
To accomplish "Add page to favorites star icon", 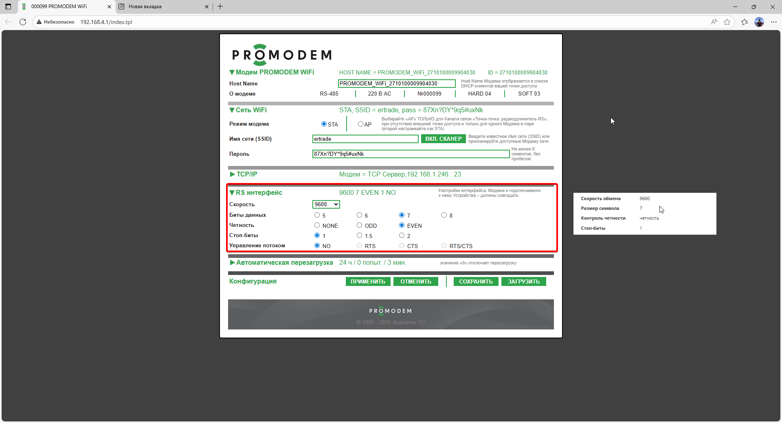I will pos(727,22).
